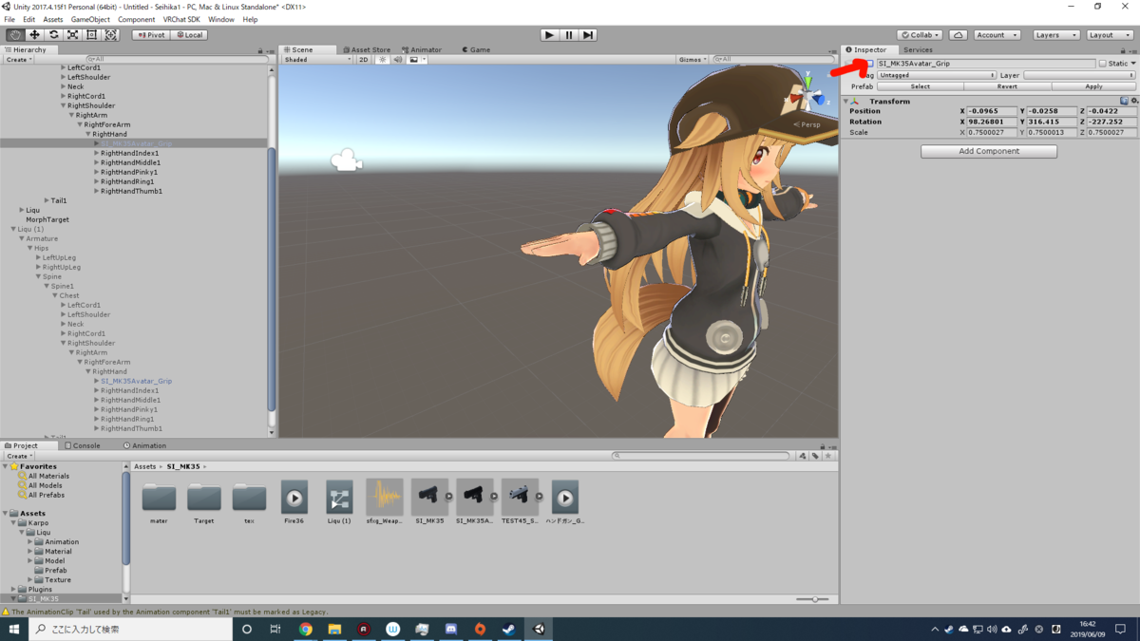This screenshot has height=641, width=1140.
Task: Switch to the Console tab
Action: coord(82,445)
